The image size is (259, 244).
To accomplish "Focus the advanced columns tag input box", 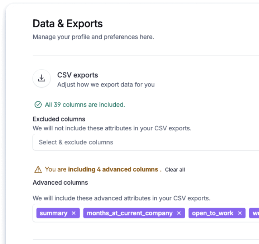I will (143, 220).
